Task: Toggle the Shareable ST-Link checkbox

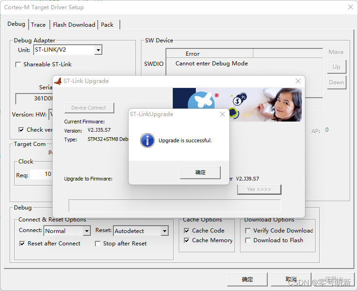Action: [18, 64]
